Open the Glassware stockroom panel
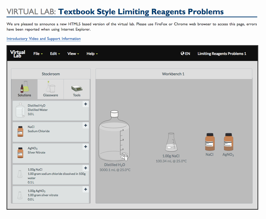Viewport: 266px width, 219px height. pos(50,89)
